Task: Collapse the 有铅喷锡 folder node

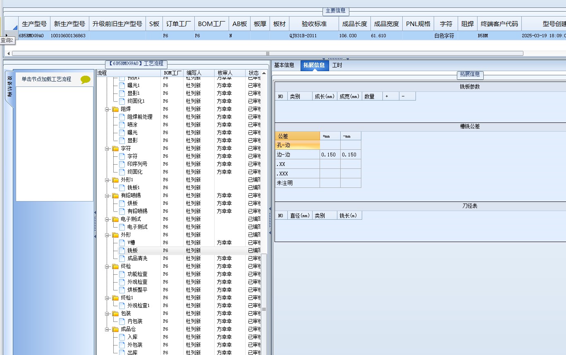Action: [x=107, y=196]
